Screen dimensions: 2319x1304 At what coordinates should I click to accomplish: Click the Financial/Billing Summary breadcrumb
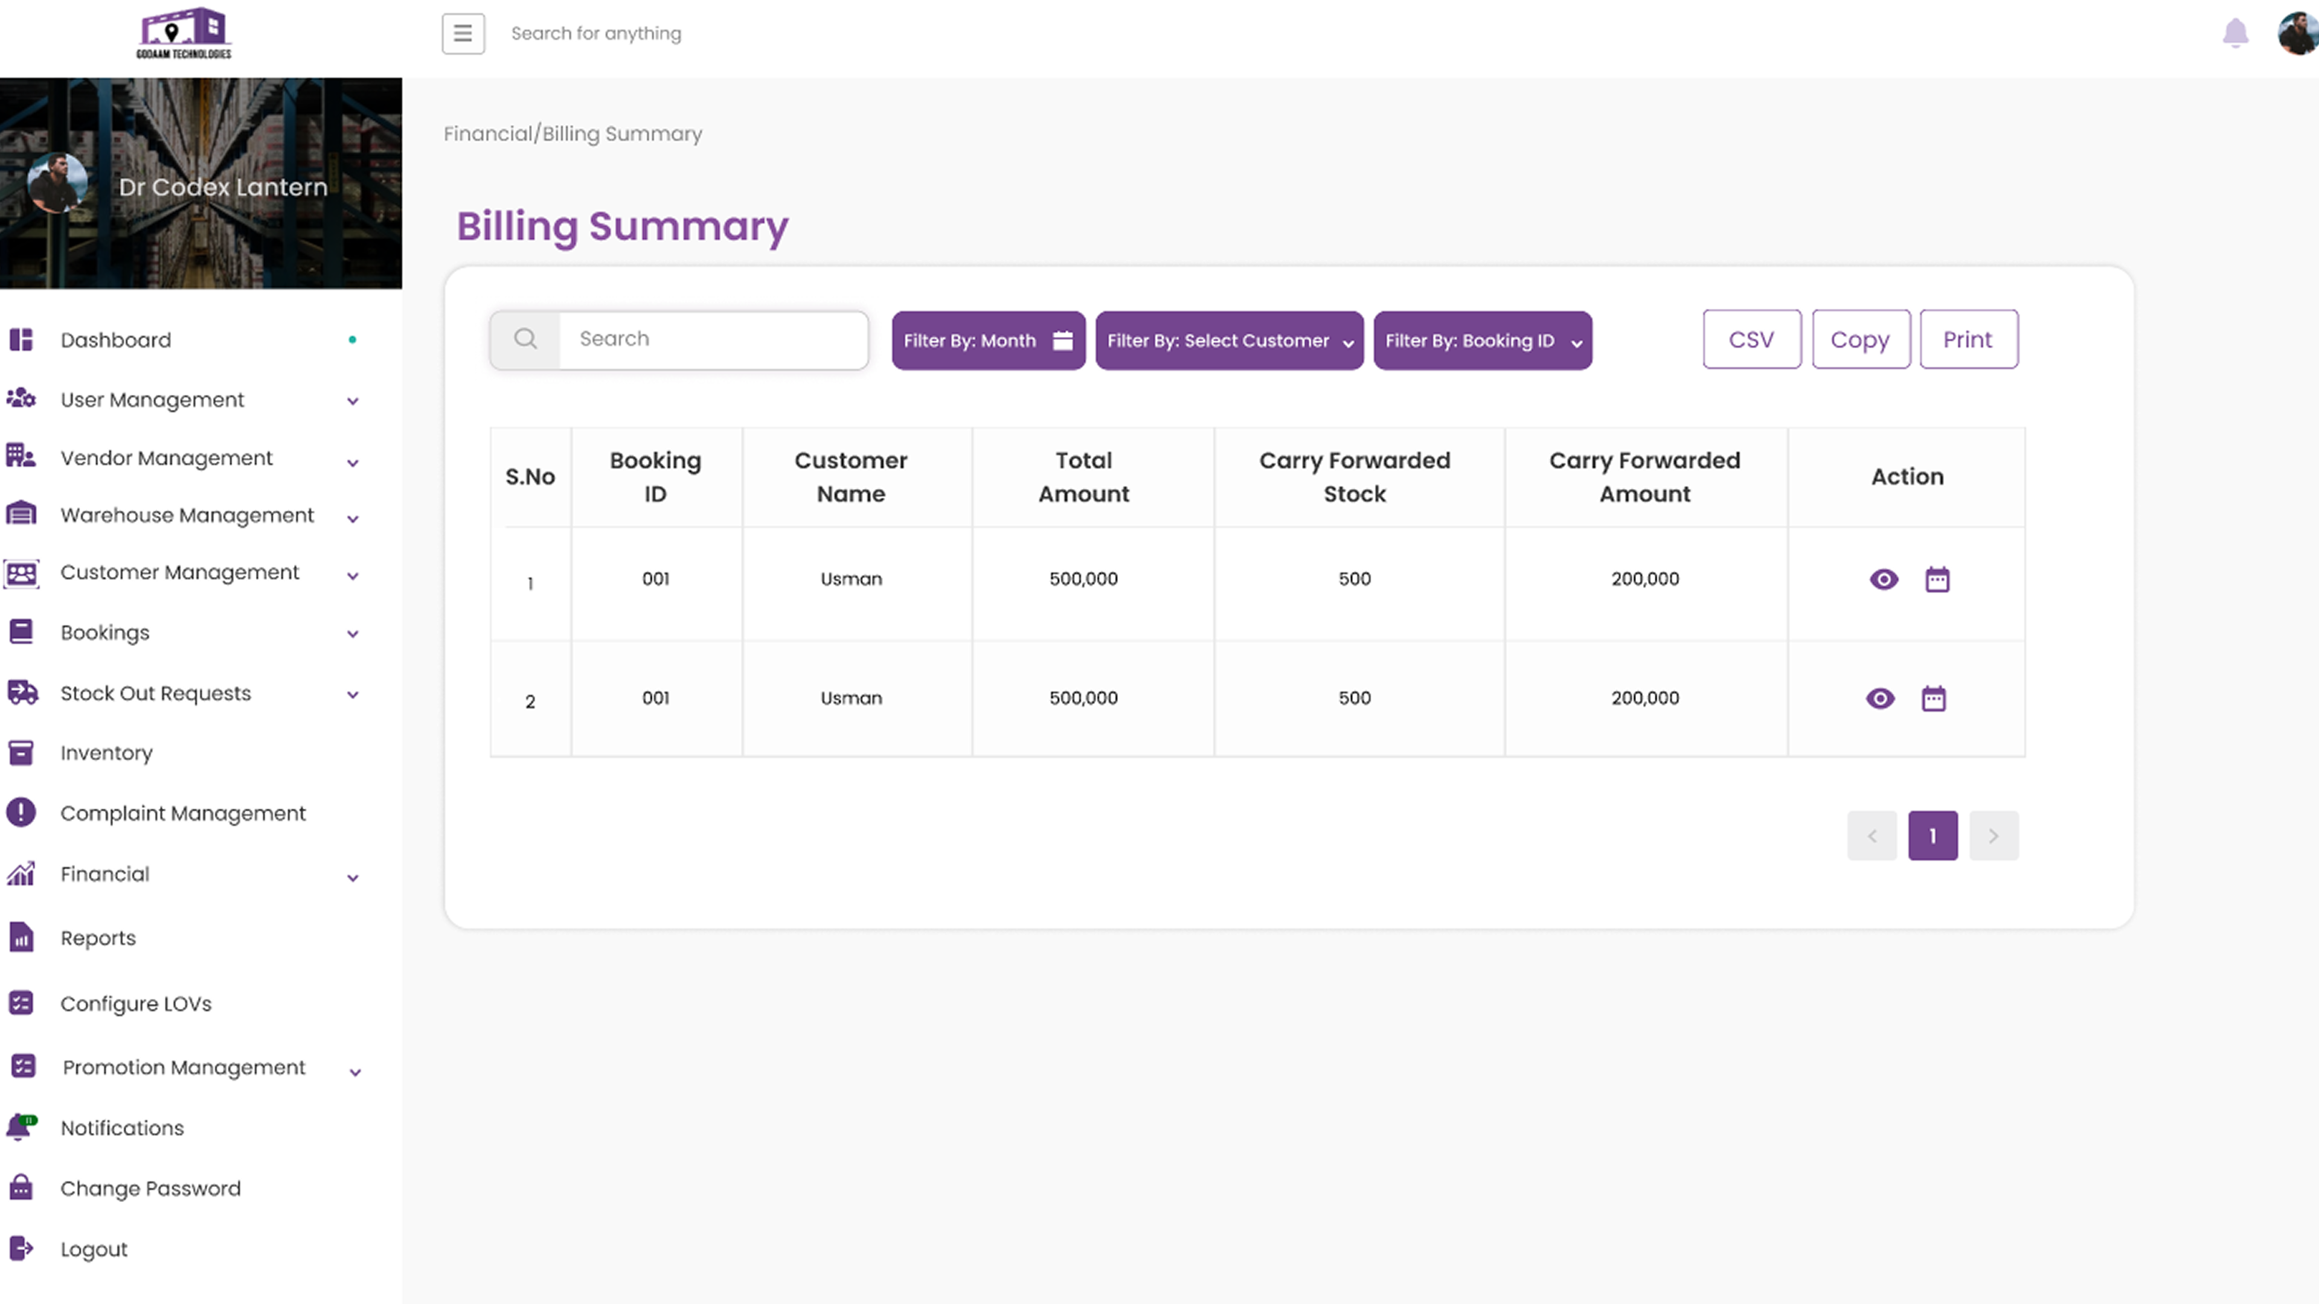tap(573, 133)
